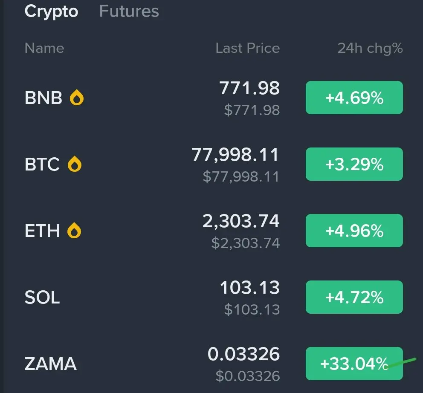Click the hot flame icon beside BTC
The image size is (423, 393).
75,164
